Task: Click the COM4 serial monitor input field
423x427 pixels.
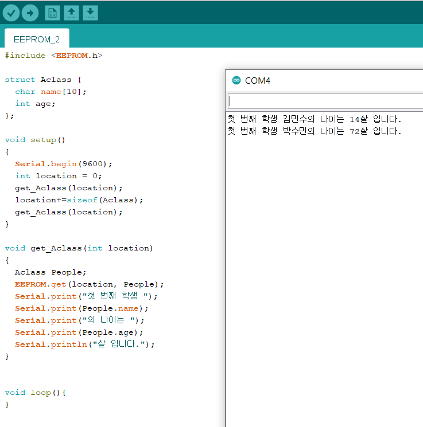Action: (325, 101)
